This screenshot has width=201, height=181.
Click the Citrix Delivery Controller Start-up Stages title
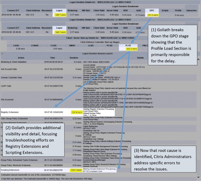pyautogui.click(x=100, y=42)
